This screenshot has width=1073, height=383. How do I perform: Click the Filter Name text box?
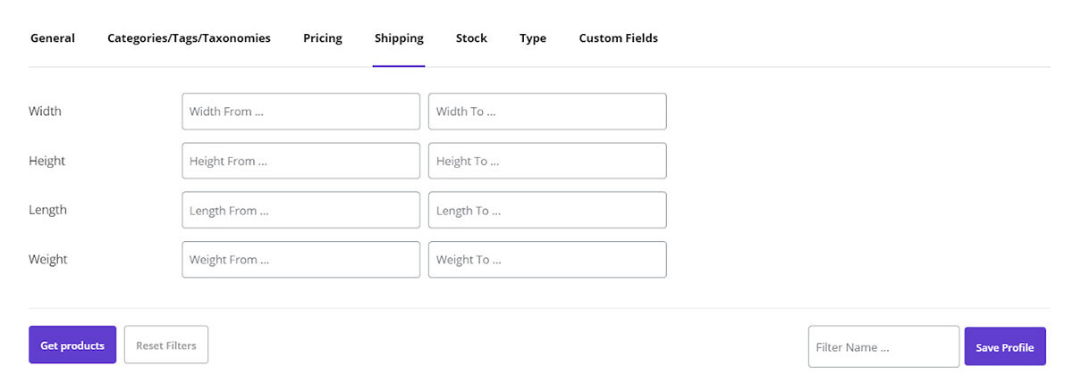[883, 346]
